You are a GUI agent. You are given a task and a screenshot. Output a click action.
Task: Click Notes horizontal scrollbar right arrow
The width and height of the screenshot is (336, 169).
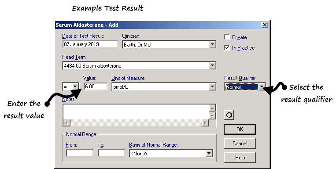point(205,123)
